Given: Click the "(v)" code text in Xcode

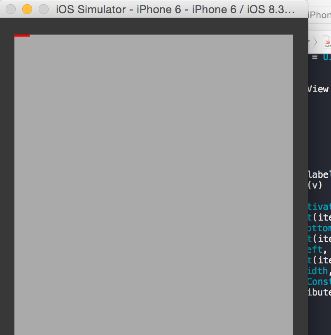Looking at the screenshot, I should [315, 185].
